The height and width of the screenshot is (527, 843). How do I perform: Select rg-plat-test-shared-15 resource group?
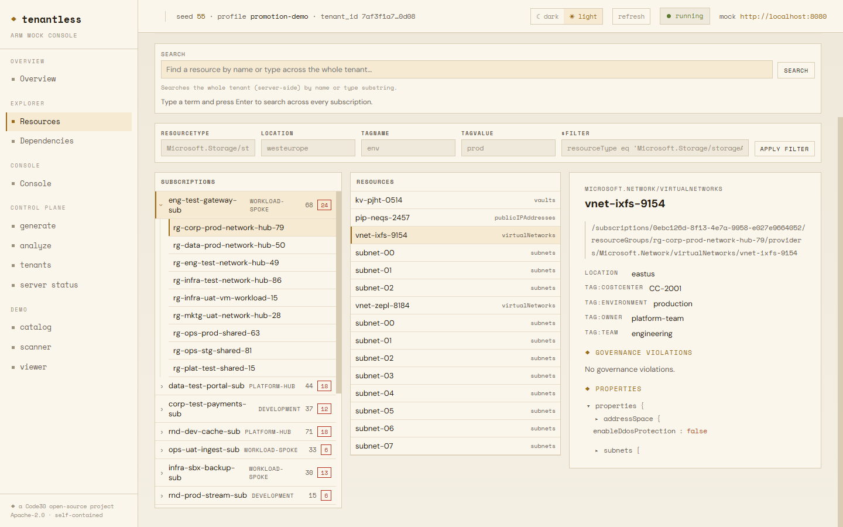[252, 368]
